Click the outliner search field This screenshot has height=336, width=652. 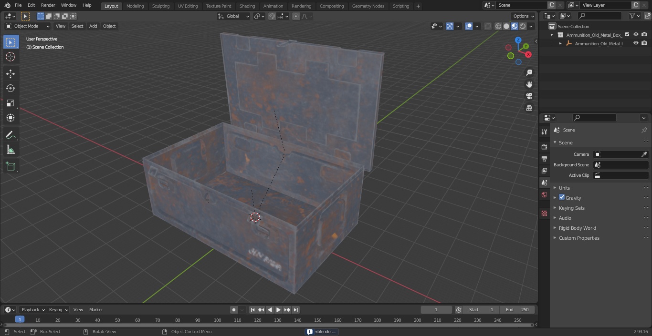[x=599, y=16]
